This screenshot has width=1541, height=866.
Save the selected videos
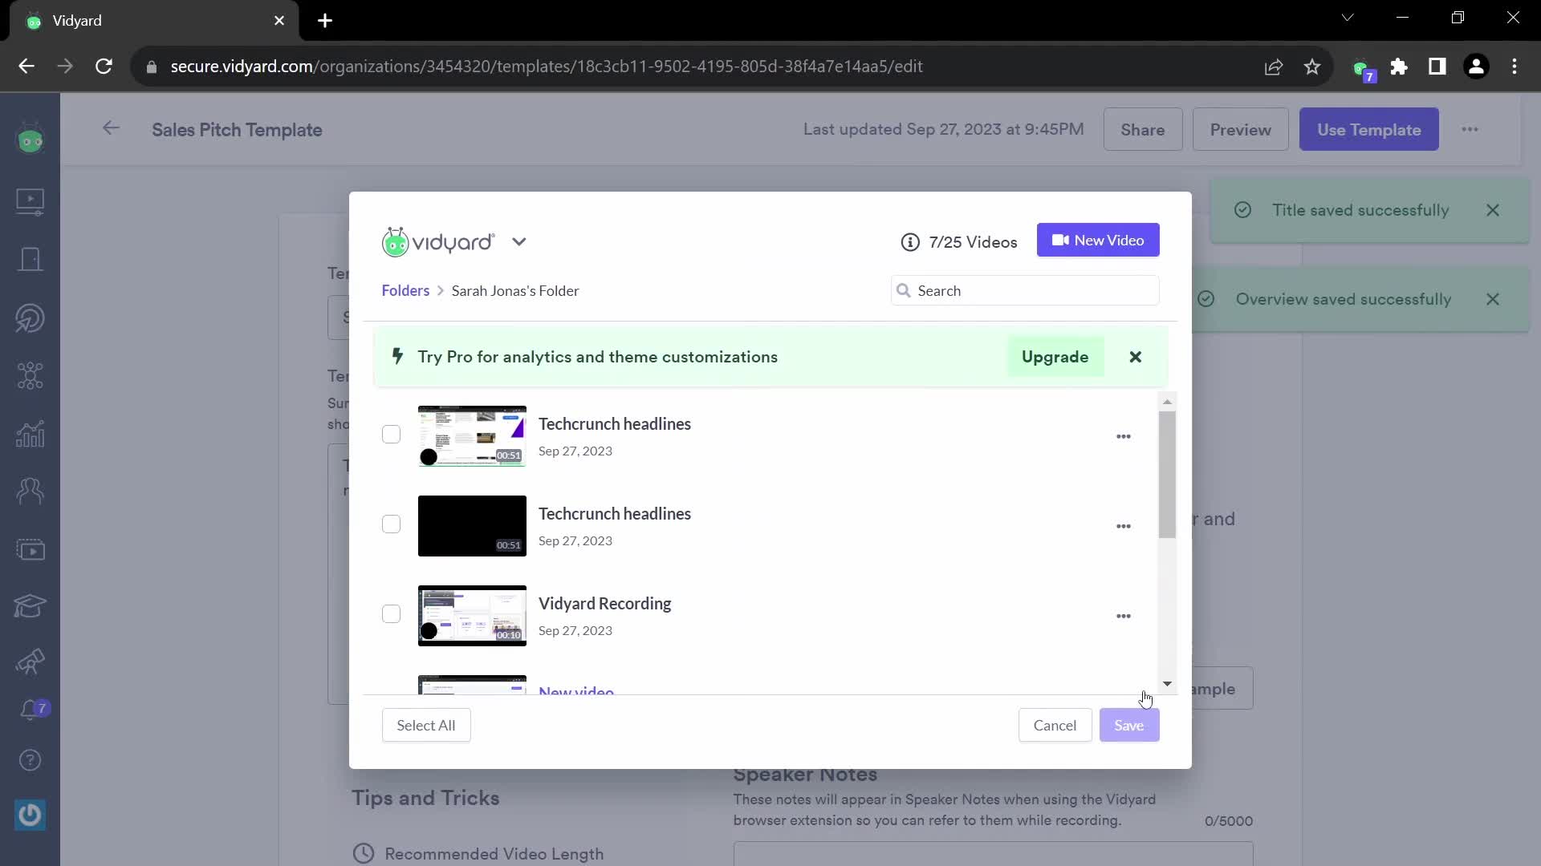[x=1128, y=725]
